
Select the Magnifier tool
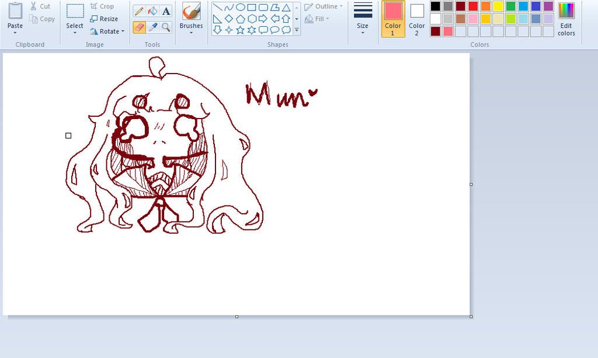[x=166, y=27]
